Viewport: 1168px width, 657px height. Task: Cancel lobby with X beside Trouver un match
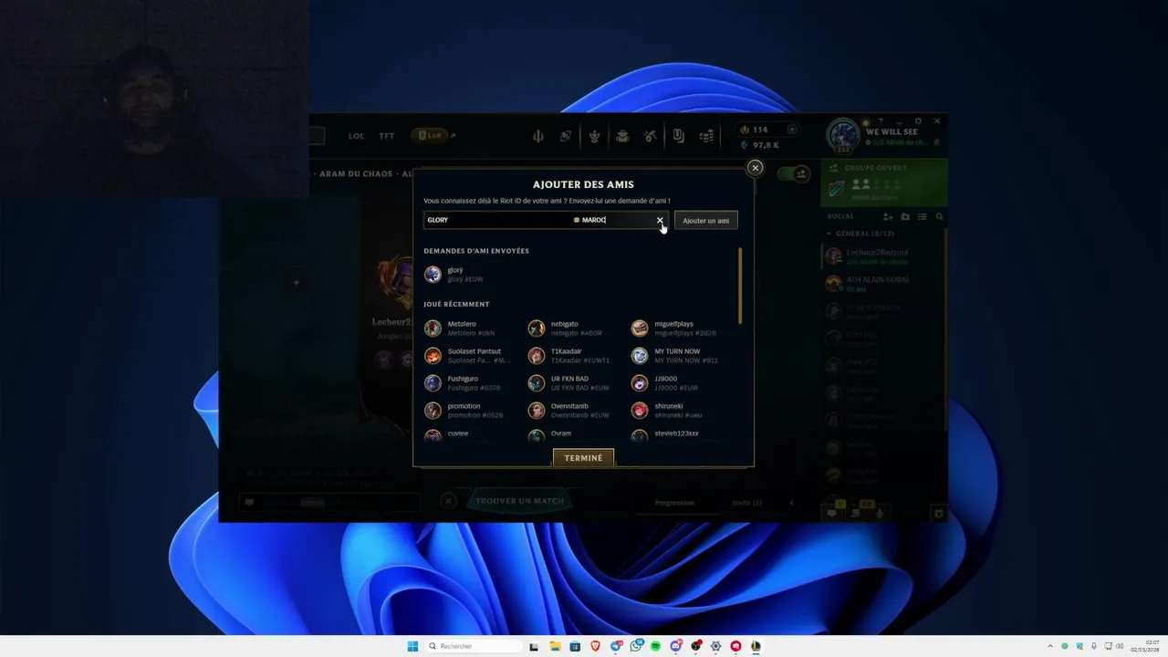[x=448, y=501]
